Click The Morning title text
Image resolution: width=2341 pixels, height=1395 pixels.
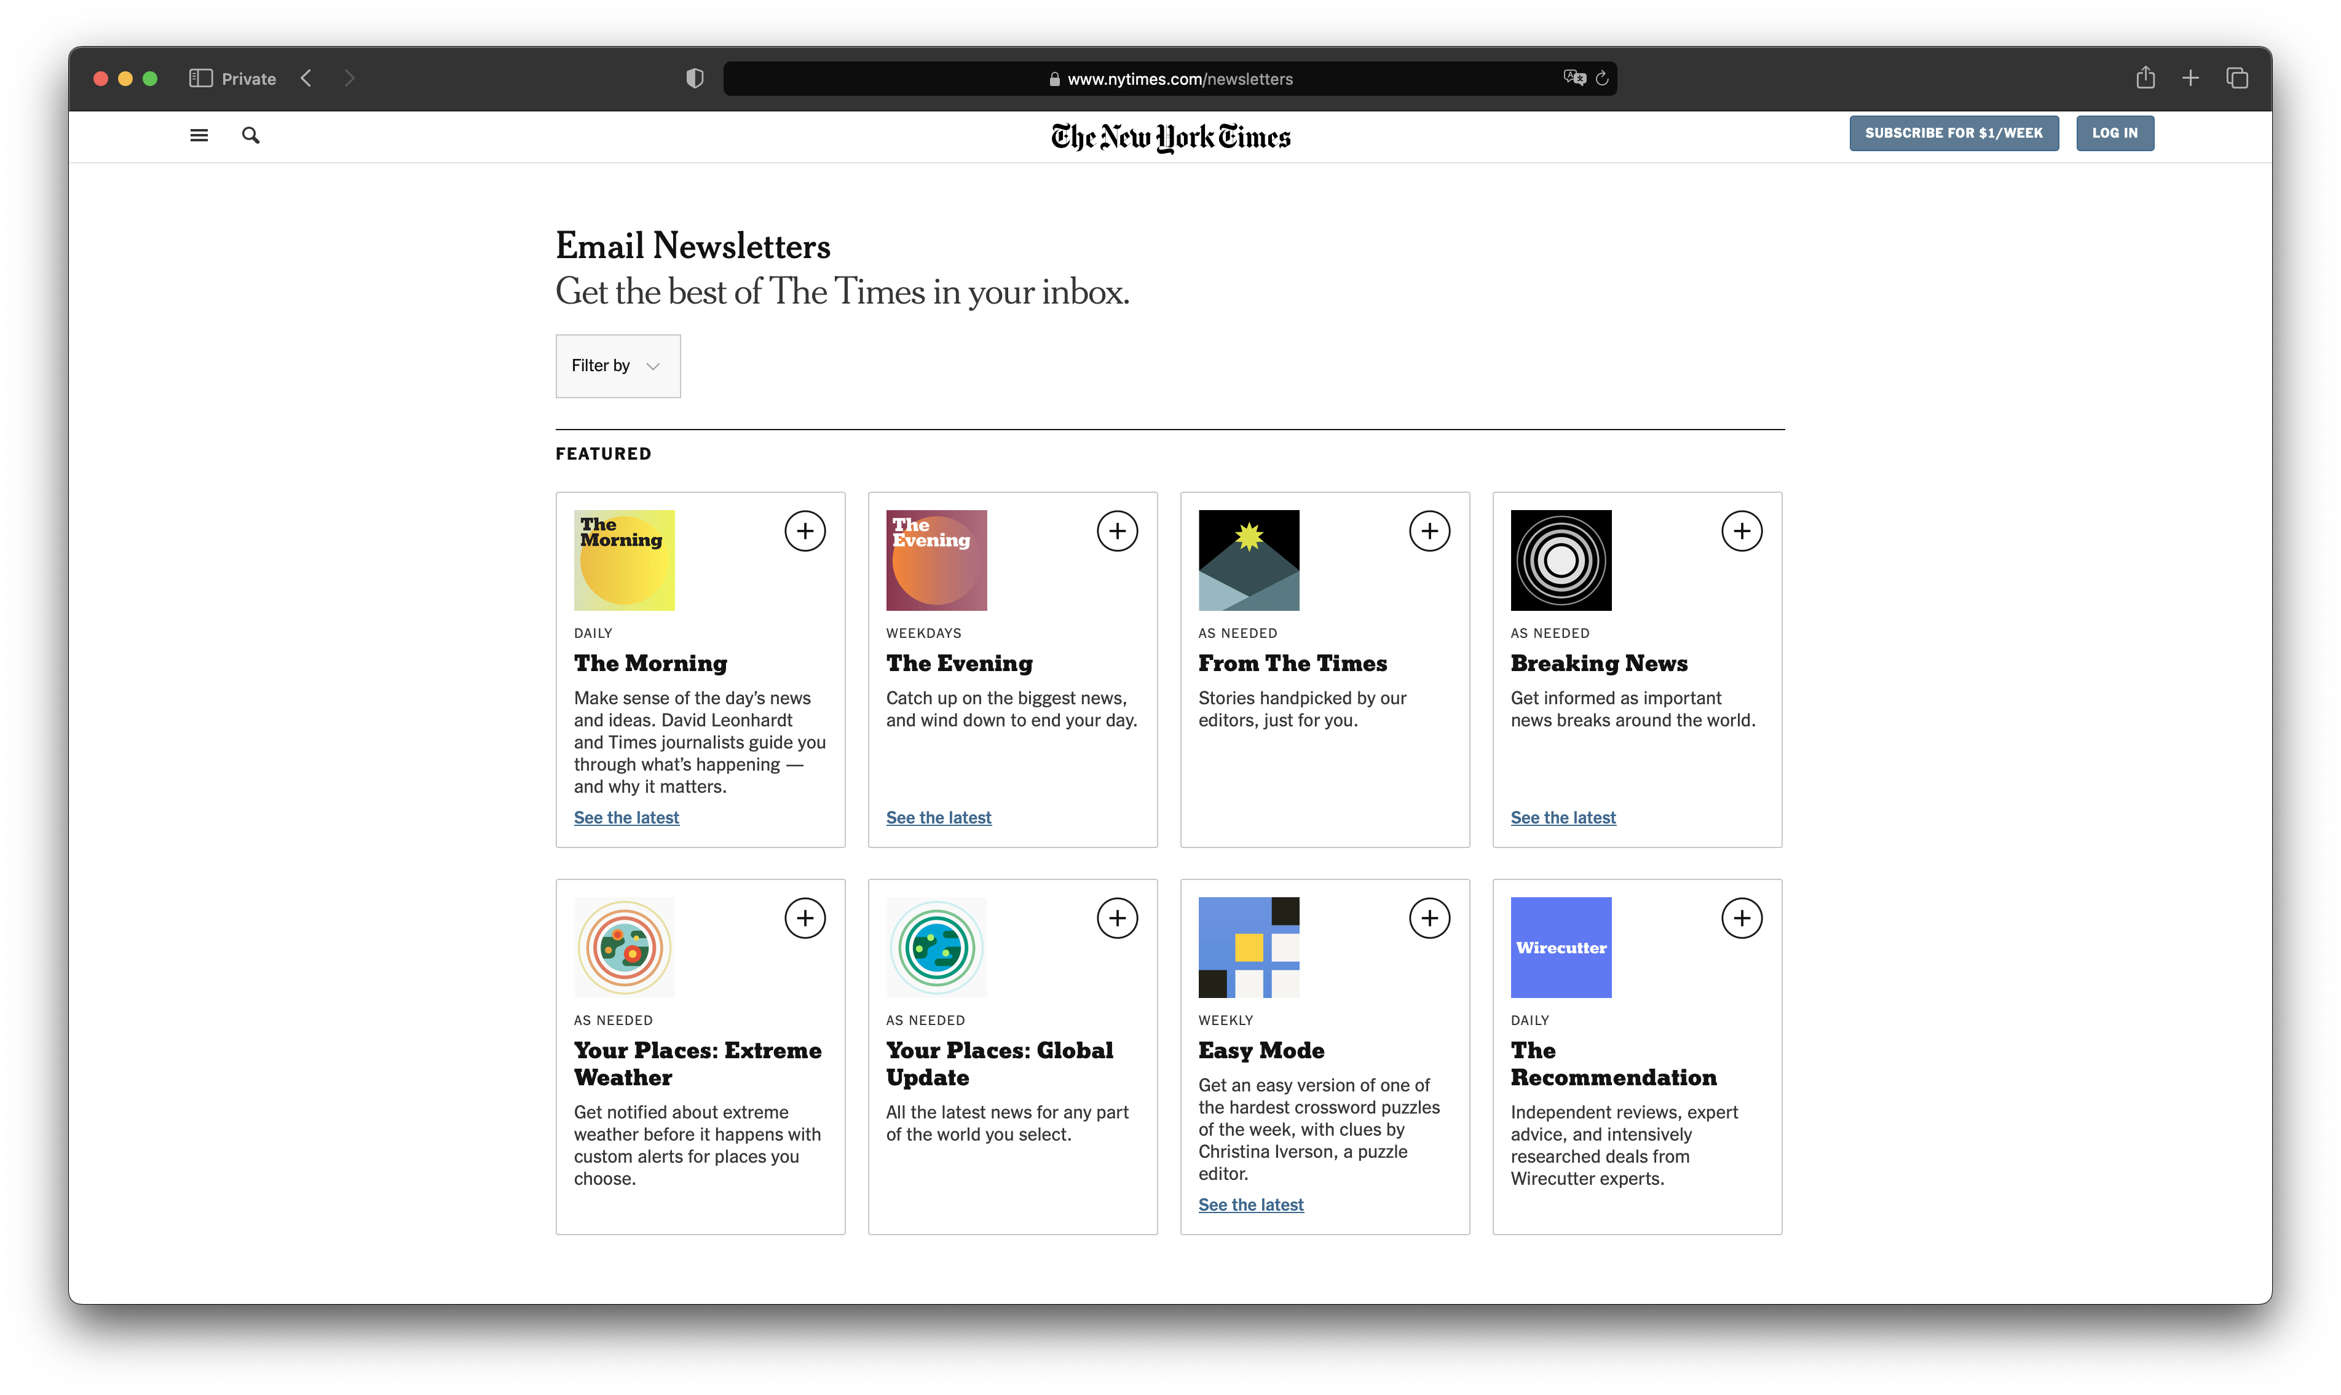[650, 664]
